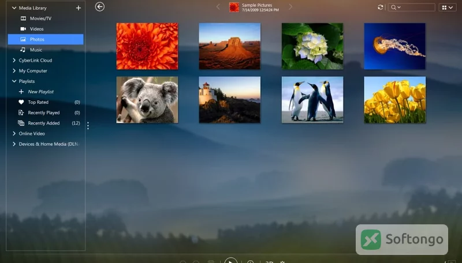Go to next folder arrow
Screen dimensions: 462x263
(290, 7)
